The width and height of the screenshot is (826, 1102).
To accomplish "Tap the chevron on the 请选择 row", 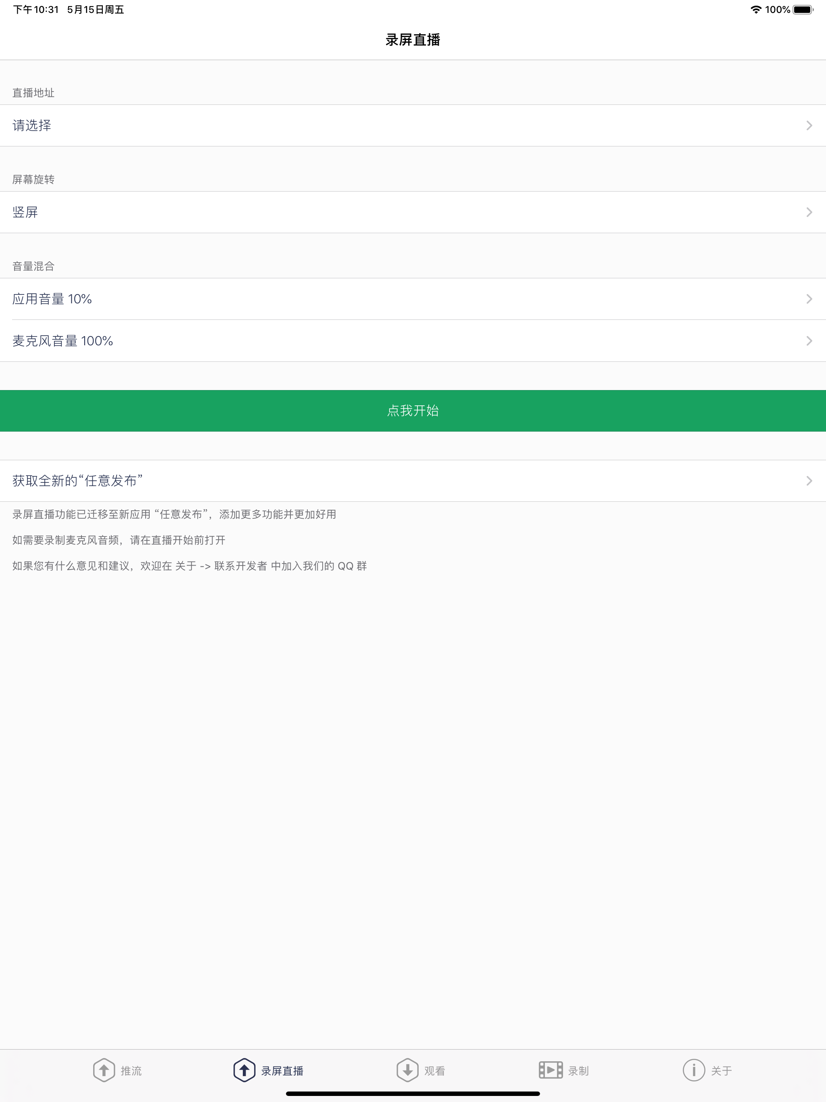I will pyautogui.click(x=809, y=125).
